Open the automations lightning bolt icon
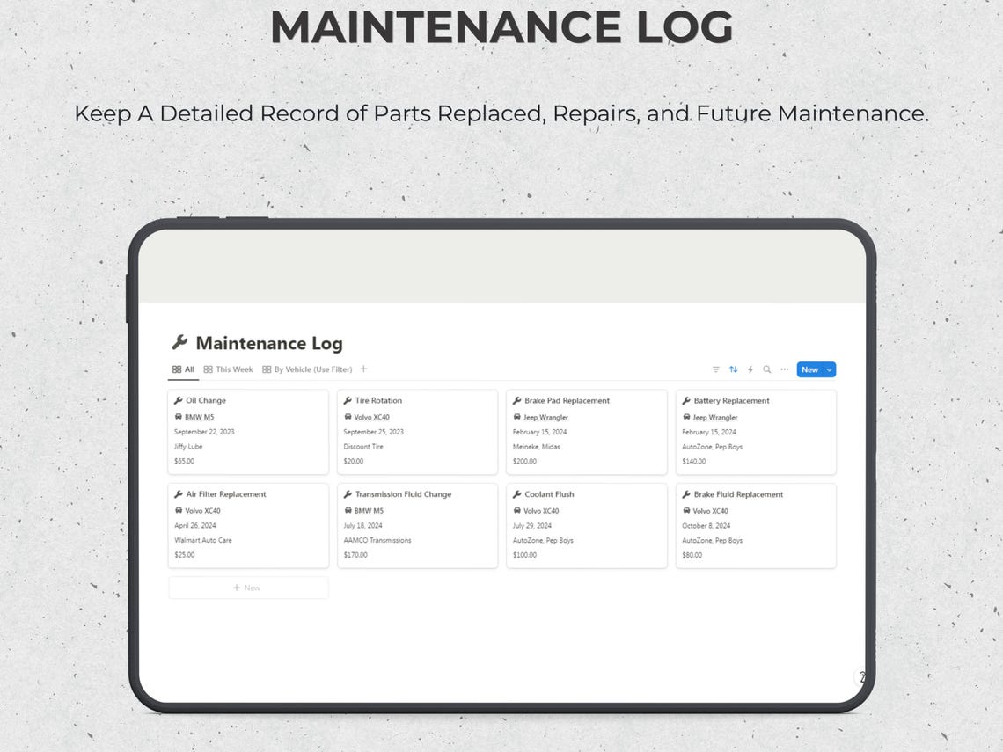Image resolution: width=1003 pixels, height=752 pixels. (x=750, y=369)
